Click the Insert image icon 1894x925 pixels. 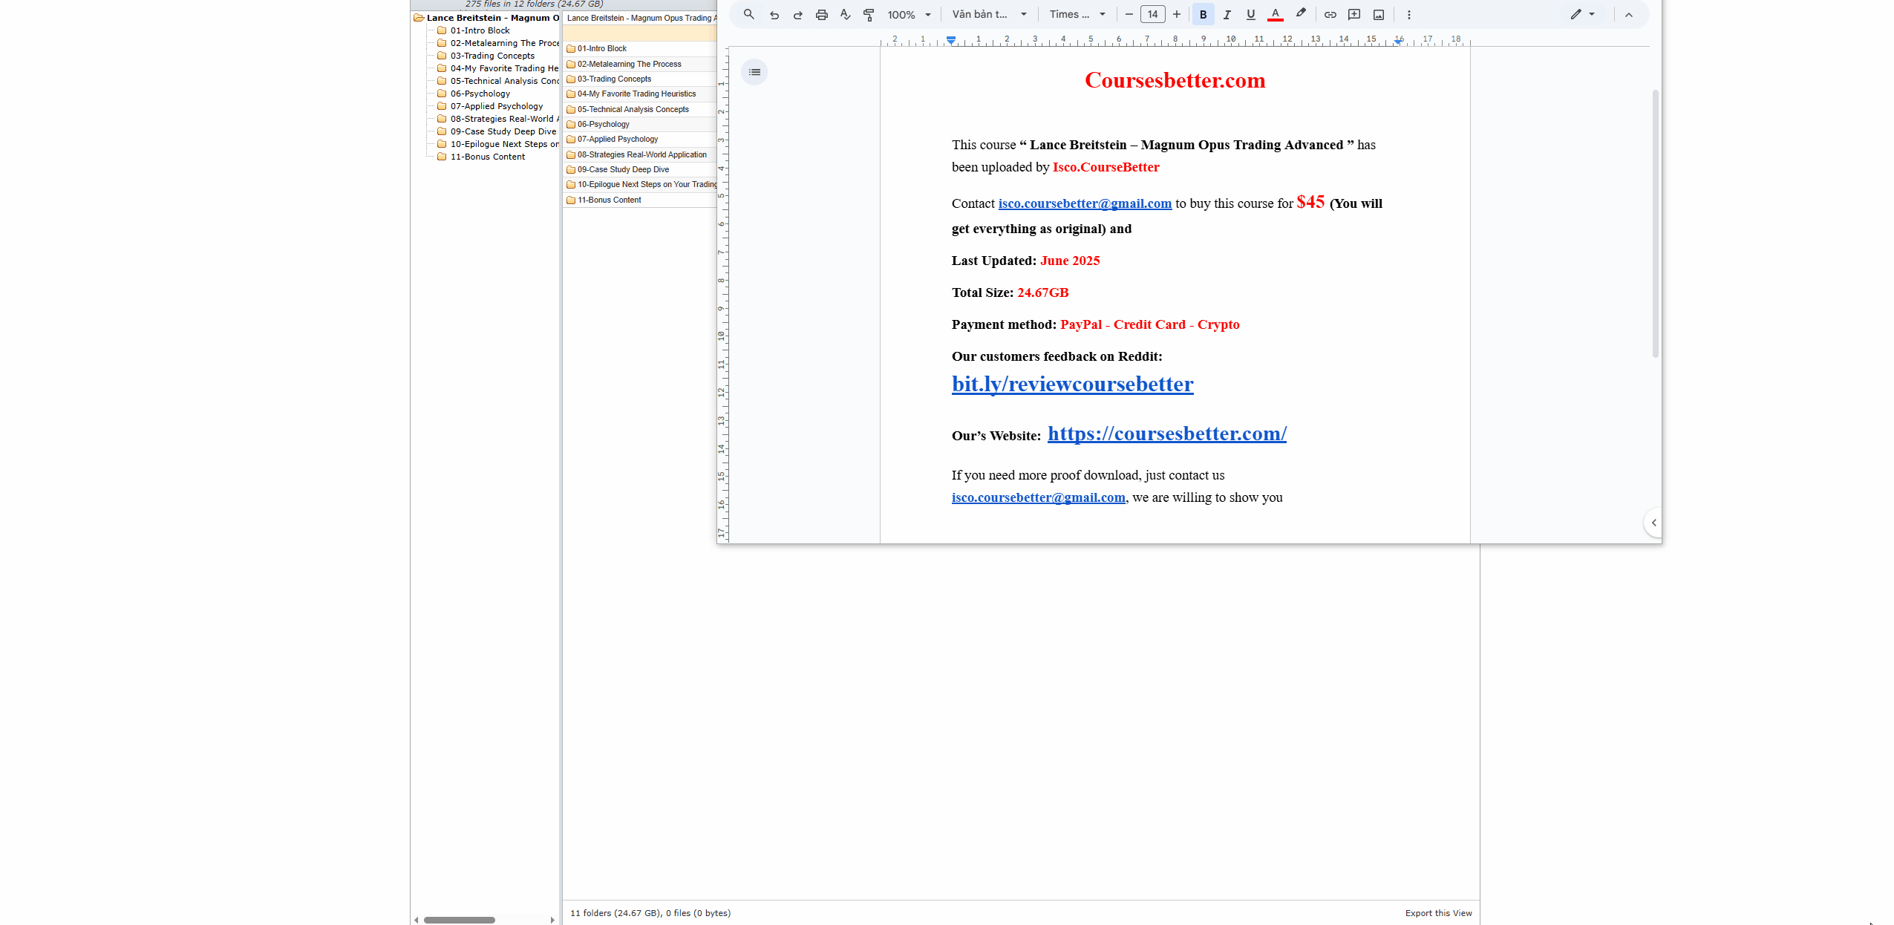pos(1379,15)
